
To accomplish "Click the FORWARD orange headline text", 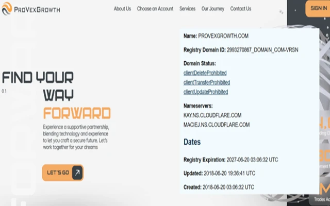I will pyautogui.click(x=76, y=113).
